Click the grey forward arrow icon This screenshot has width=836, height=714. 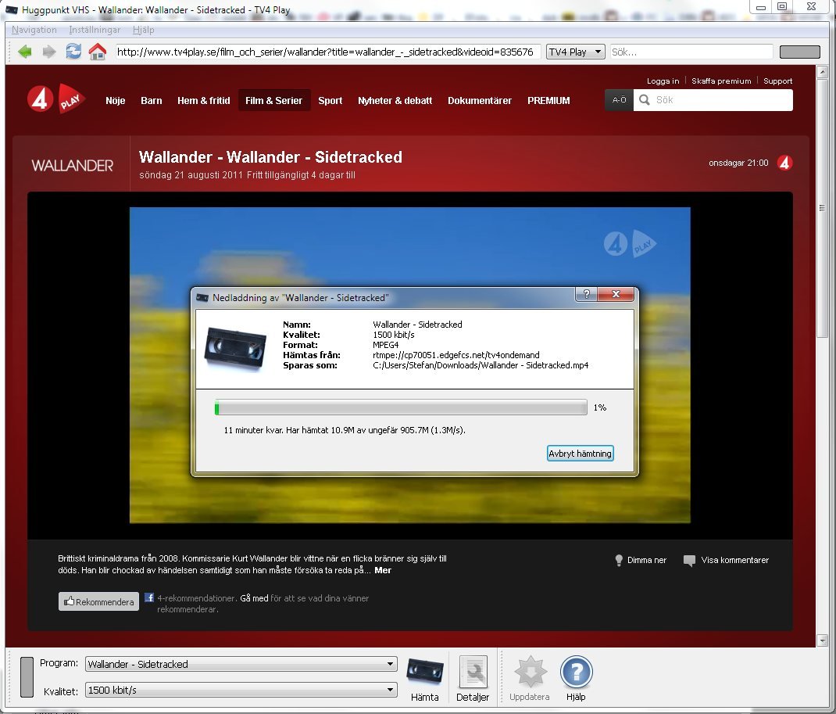tap(49, 52)
